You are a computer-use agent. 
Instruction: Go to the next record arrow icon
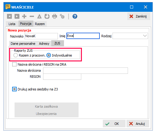pyautogui.click(x=17, y=16)
